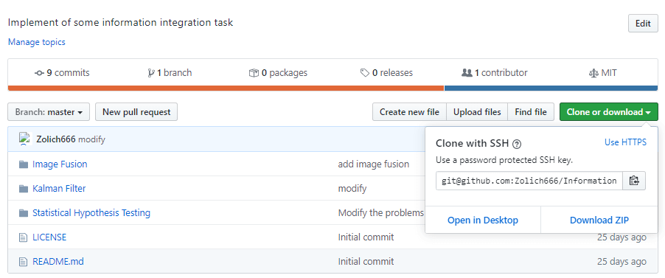View the 1 branch page
The height and width of the screenshot is (278, 665).
point(170,73)
